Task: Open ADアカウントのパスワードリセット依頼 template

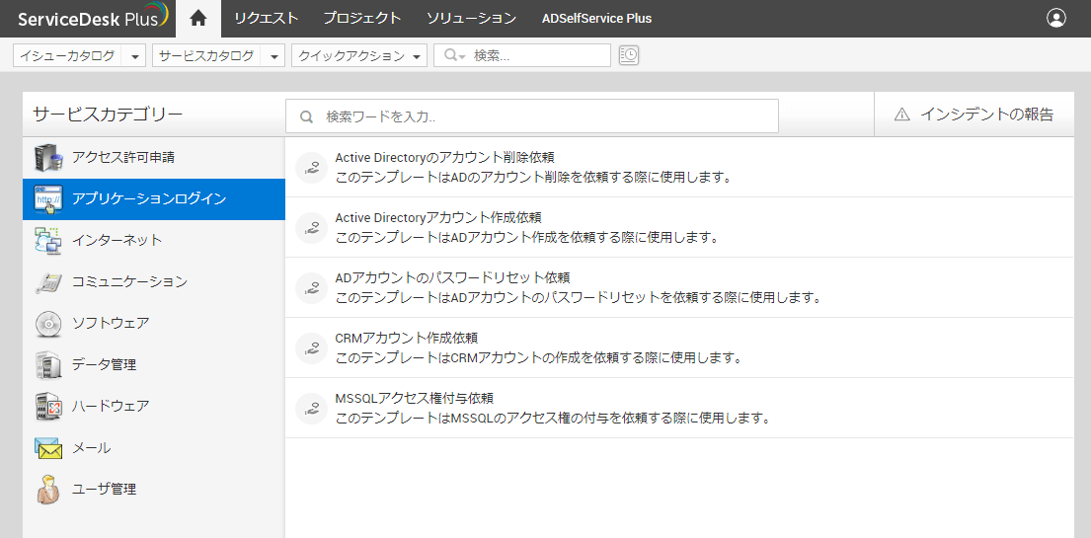Action: [452, 277]
